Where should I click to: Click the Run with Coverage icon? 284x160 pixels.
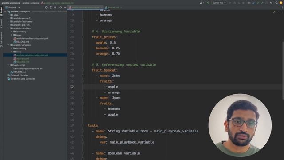tap(239, 3)
